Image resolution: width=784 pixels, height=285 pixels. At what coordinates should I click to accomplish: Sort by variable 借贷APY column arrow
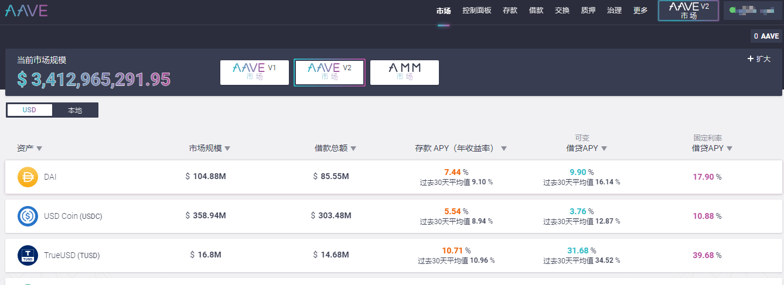click(x=604, y=149)
